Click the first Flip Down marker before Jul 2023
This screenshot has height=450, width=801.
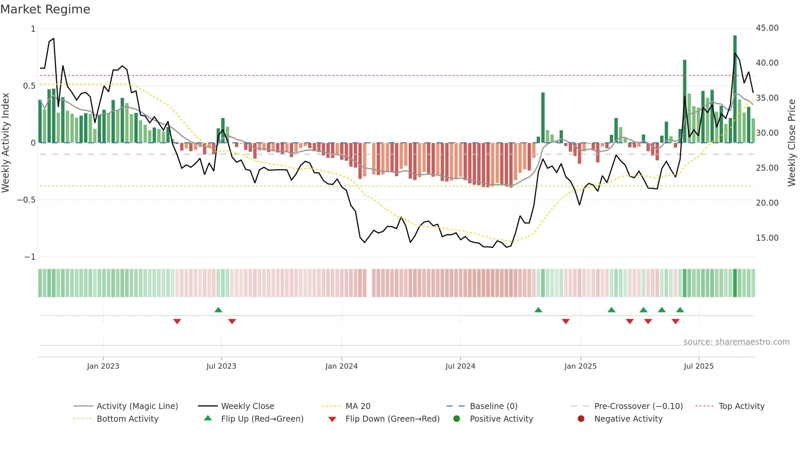coord(177,321)
